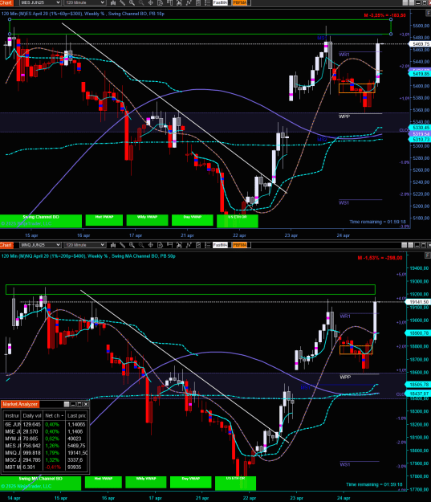Select drawing tools pencil in MES chart toolbar

pos(122,2)
